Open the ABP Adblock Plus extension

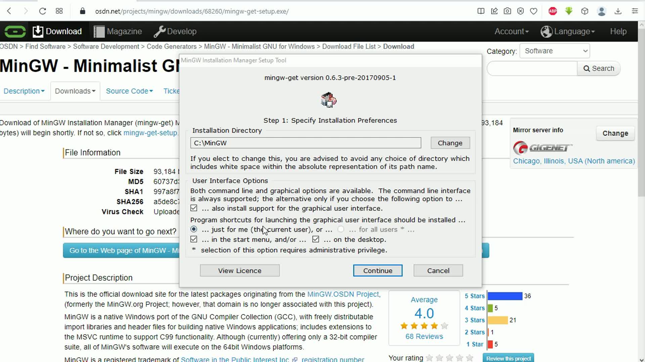[x=553, y=11]
